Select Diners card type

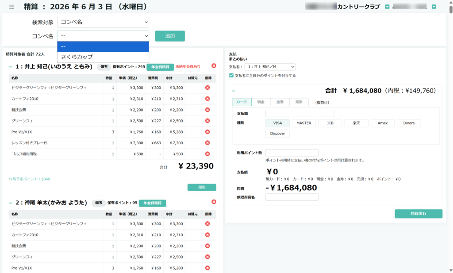[x=409, y=123]
